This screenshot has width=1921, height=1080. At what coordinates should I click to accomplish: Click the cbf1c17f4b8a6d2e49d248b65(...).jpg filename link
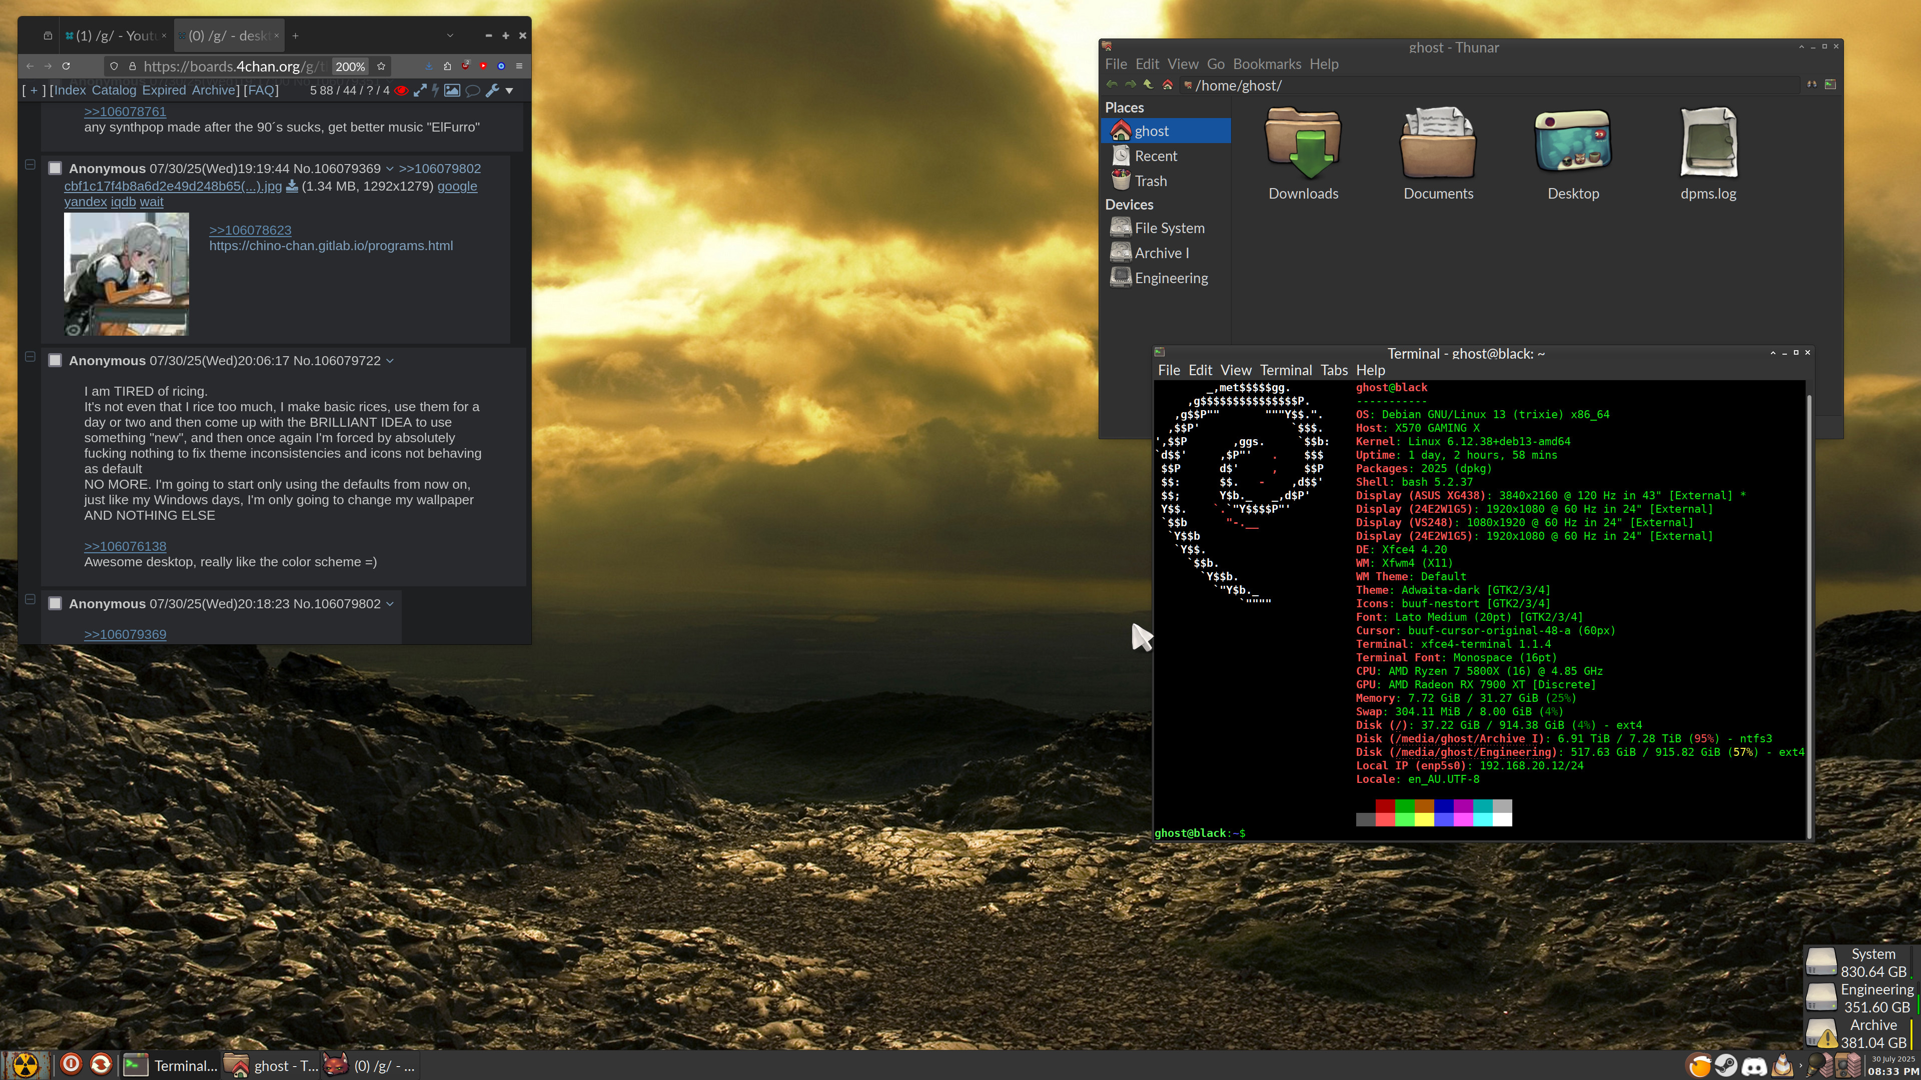(x=173, y=187)
